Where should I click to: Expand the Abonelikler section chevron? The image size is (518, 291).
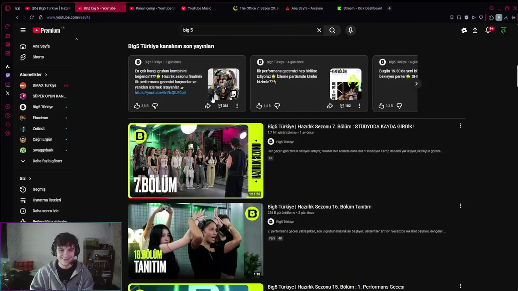pyautogui.click(x=46, y=75)
